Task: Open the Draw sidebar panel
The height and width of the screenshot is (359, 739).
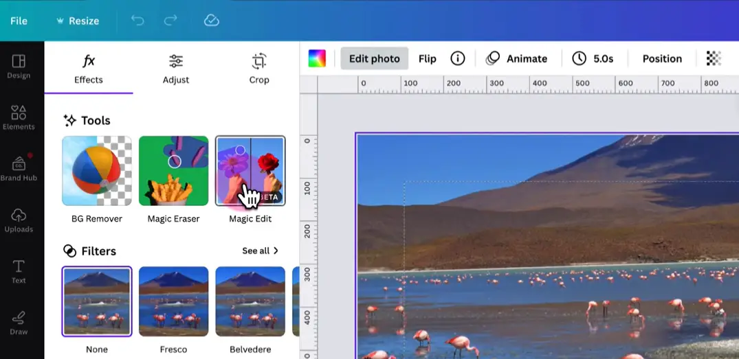Action: pos(19,323)
